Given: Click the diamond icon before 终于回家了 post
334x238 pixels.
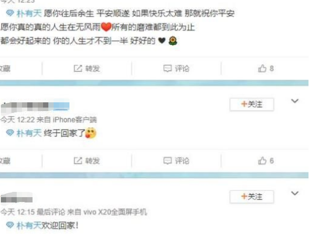Looking at the screenshot, I should click(10, 133).
